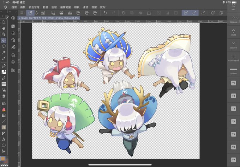Screen dimensions: 240x167
Task: Select the Operation object tool
Action: click(x=4, y=34)
